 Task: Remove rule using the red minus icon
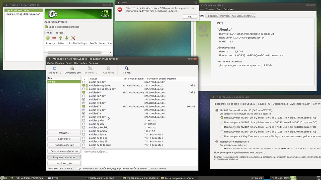point(54,38)
